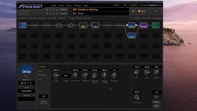Select channel C for the Delay block
The image size is (197, 111).
(28, 83)
